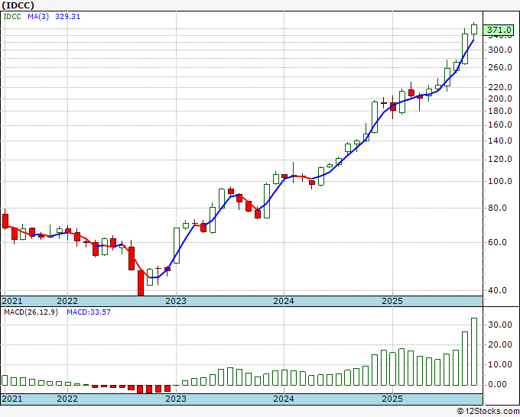Select 2025 on the MACD timeline
The width and height of the screenshot is (520, 417).
coord(392,399)
